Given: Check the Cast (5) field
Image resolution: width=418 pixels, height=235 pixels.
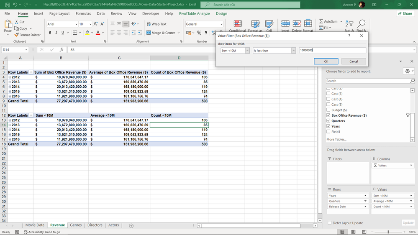Looking at the screenshot, I should pos(328,105).
